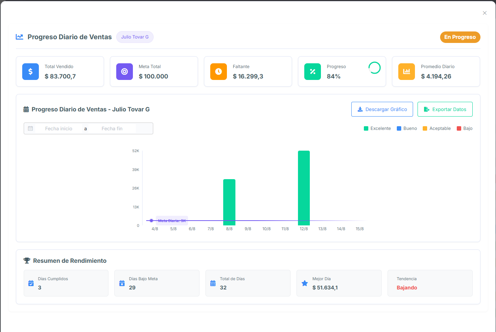Click the calendar icon in date range field
This screenshot has height=332, width=496.
click(30, 128)
